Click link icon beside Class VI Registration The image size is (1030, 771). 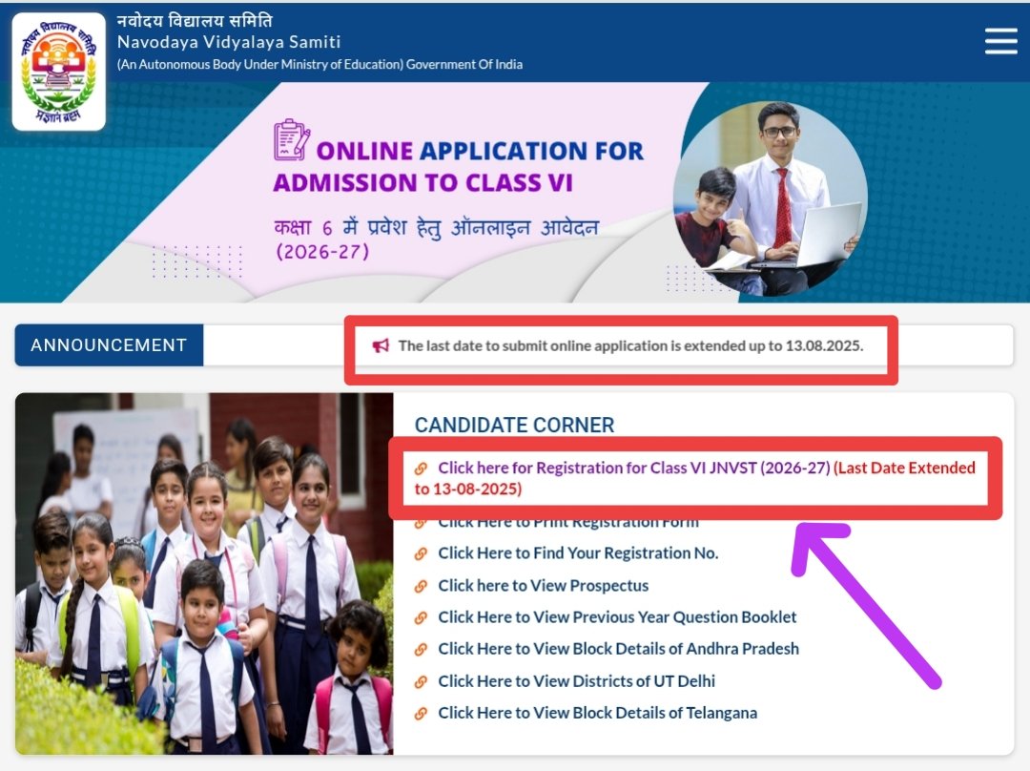[422, 469]
